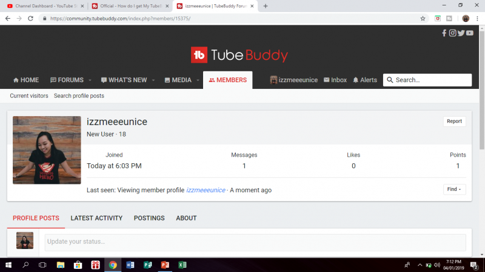
Task: Open TubeBuddy's Instagram icon
Action: [452, 33]
